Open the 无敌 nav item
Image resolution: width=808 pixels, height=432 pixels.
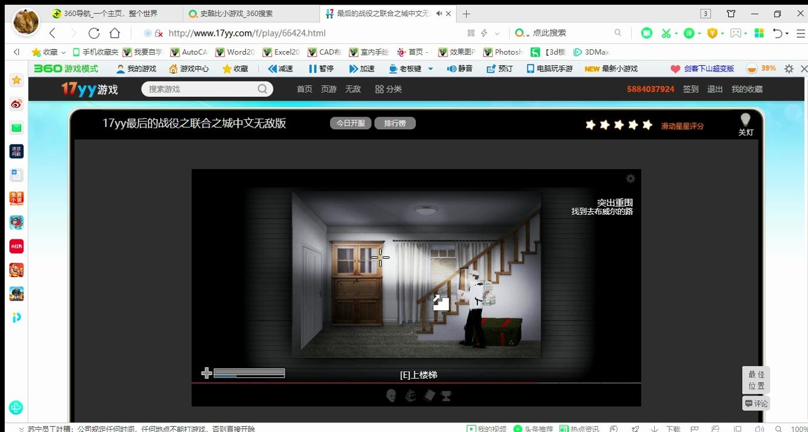tap(353, 89)
